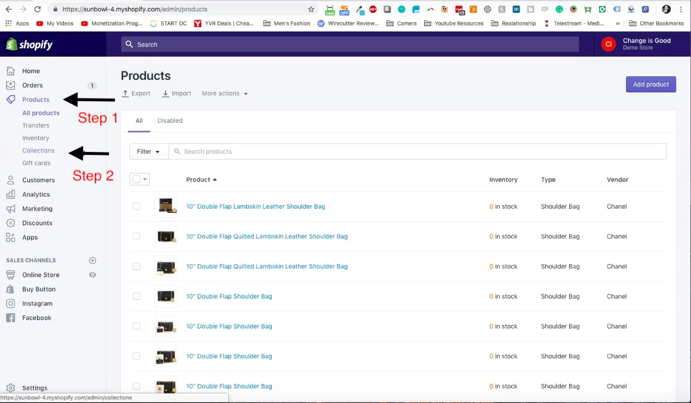The height and width of the screenshot is (403, 691).
Task: Tick the select-all products checkbox
Action: click(x=136, y=179)
